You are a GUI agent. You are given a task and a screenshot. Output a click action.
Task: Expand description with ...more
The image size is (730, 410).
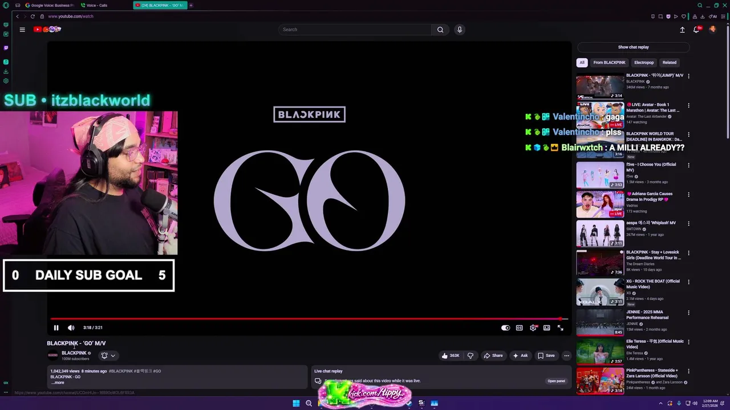point(57,383)
